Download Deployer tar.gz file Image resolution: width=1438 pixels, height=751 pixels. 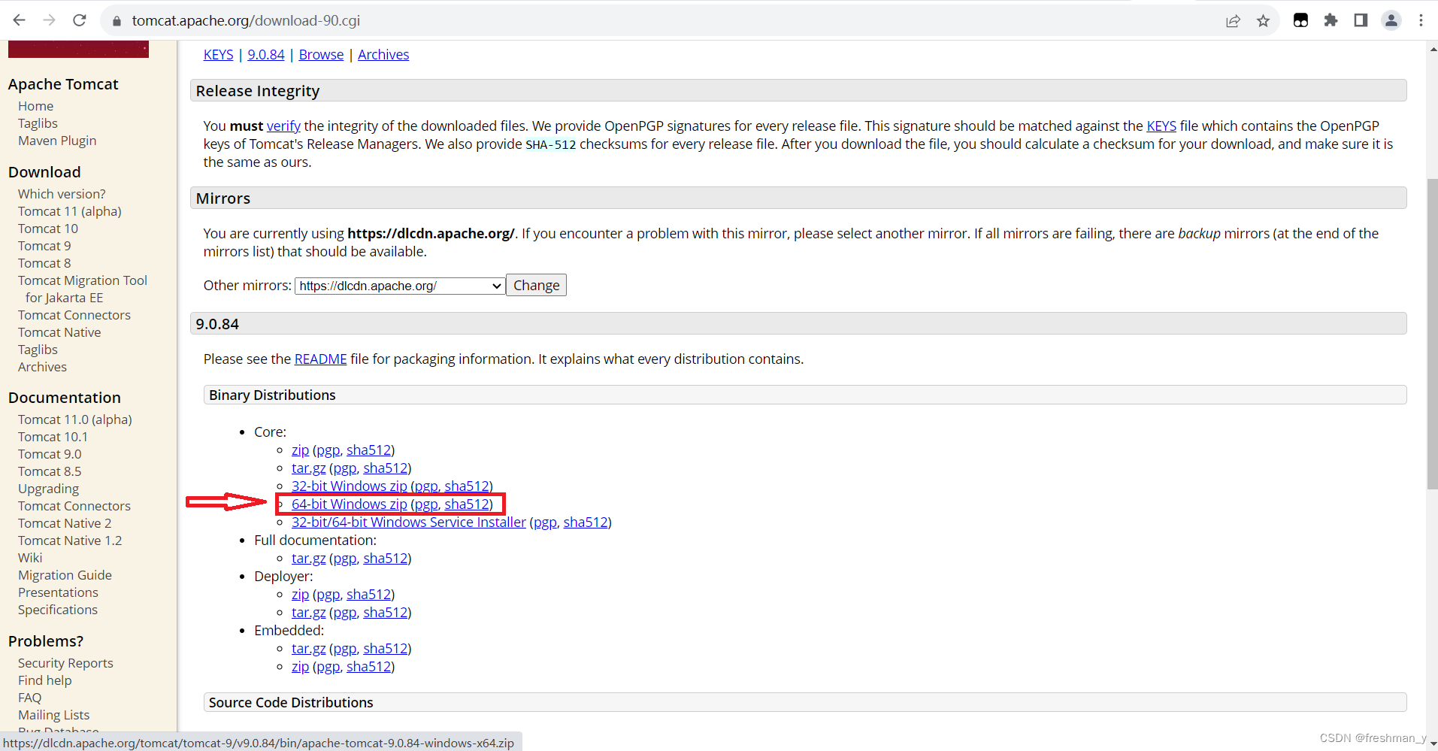point(309,612)
